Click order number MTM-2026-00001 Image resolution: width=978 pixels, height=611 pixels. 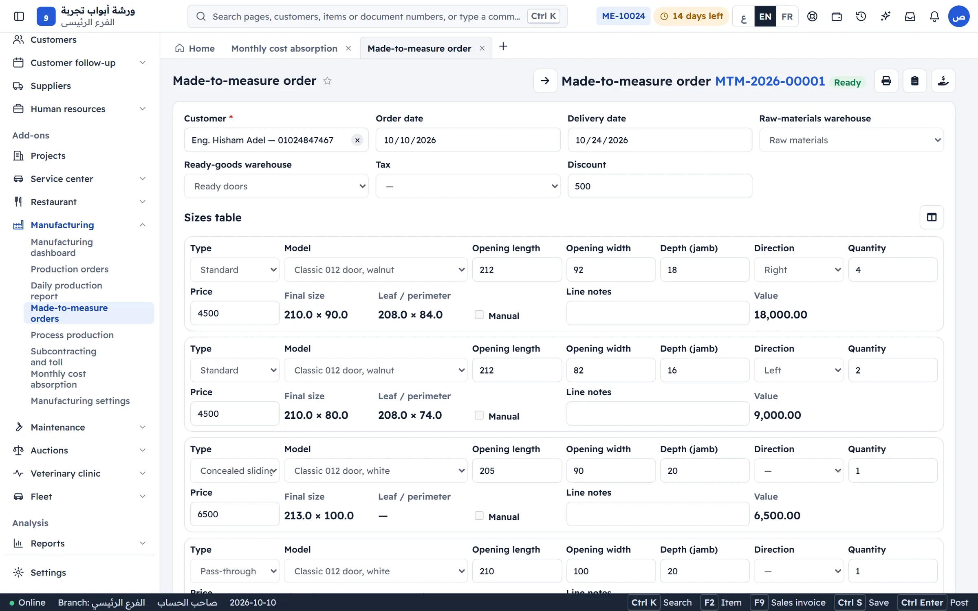[770, 81]
